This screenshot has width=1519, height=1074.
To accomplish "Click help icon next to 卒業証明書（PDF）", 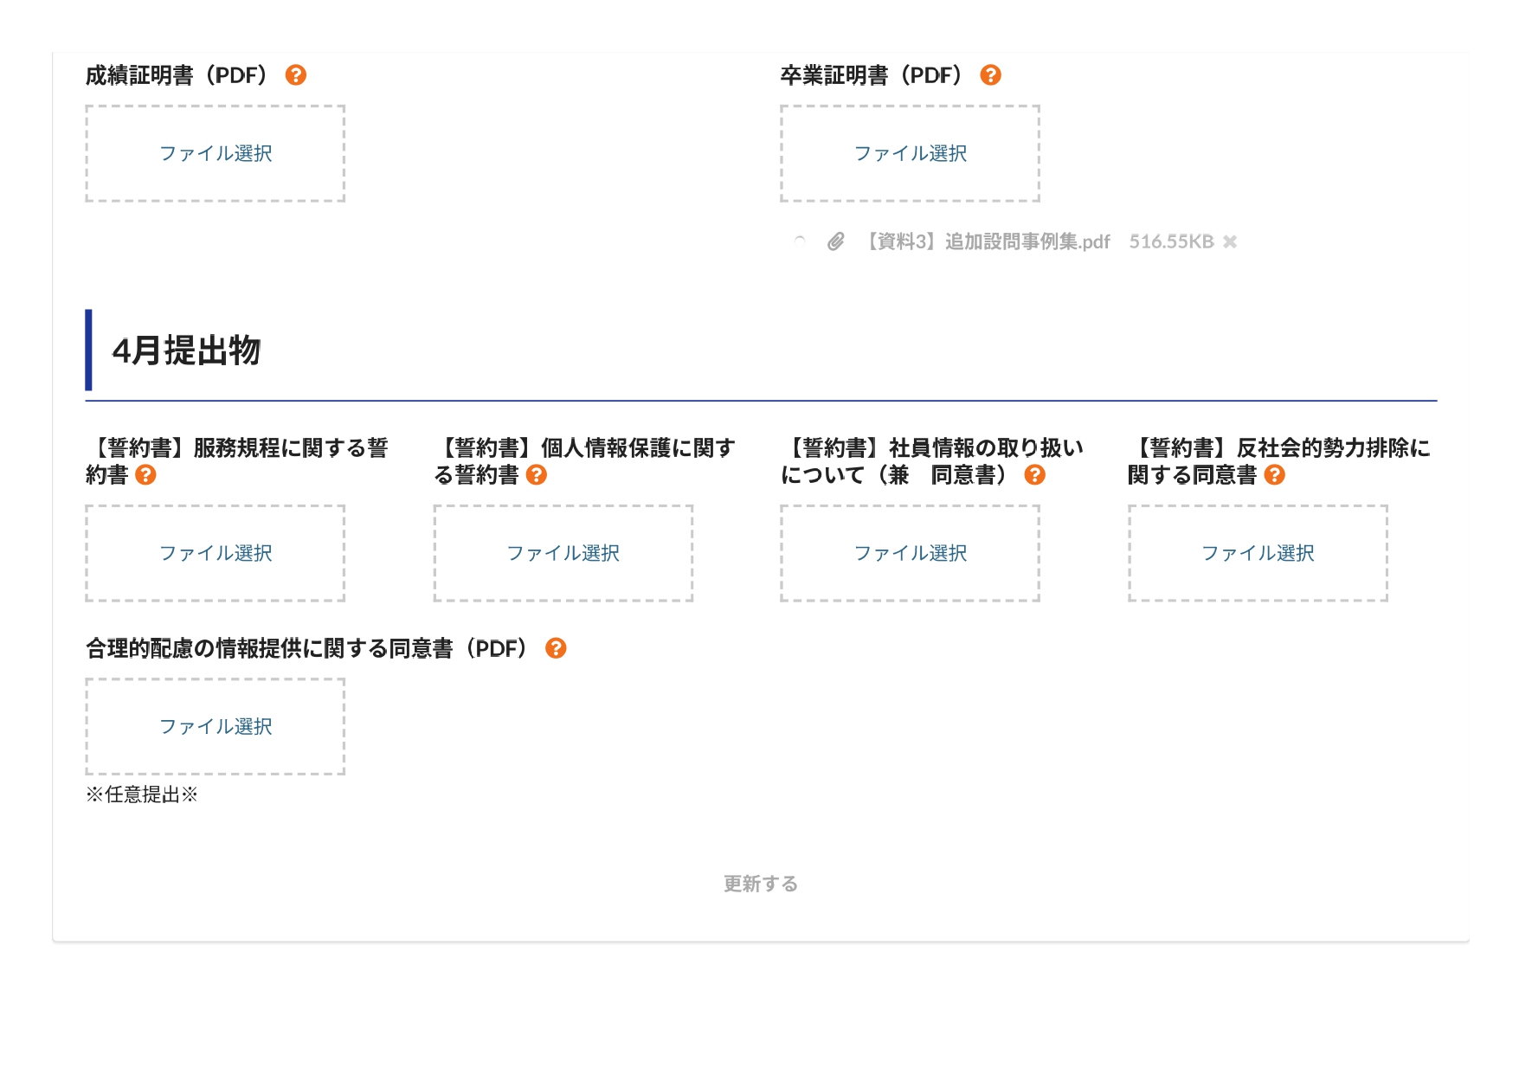I will (x=990, y=75).
